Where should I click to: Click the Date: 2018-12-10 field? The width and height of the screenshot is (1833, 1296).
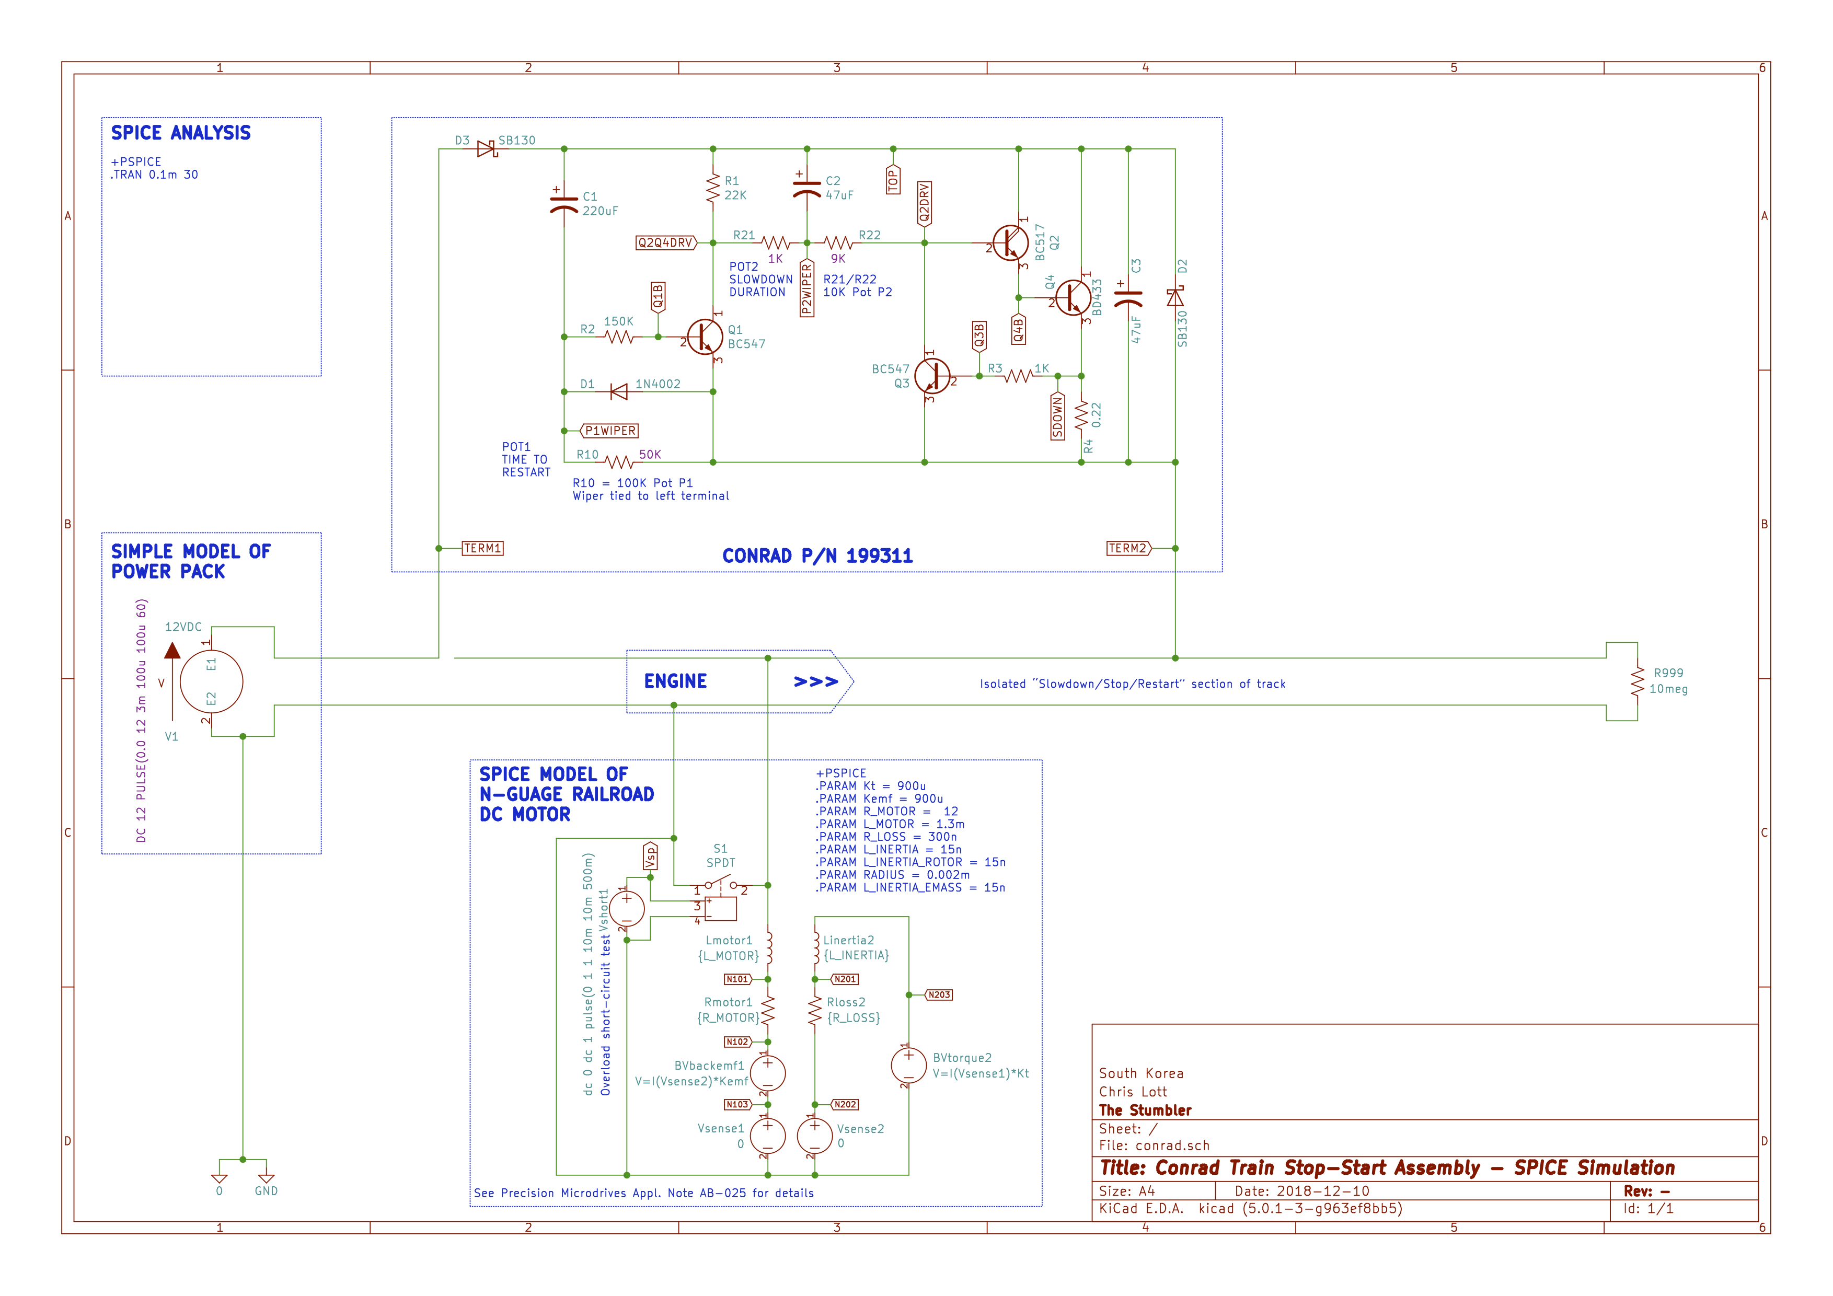click(1301, 1191)
